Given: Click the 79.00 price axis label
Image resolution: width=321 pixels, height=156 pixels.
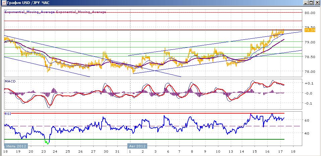Looking at the screenshot, I should tap(310, 42).
